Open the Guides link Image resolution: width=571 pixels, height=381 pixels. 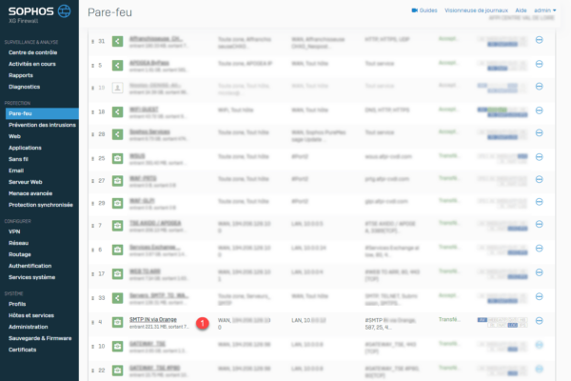428,10
